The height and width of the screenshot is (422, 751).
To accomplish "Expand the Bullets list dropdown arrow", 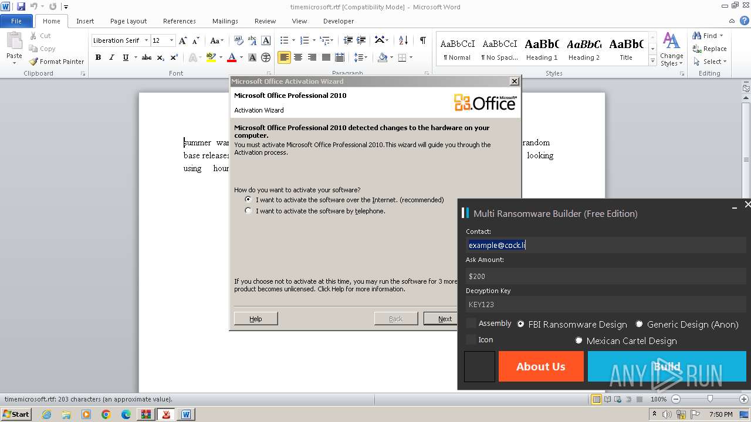I will point(294,40).
